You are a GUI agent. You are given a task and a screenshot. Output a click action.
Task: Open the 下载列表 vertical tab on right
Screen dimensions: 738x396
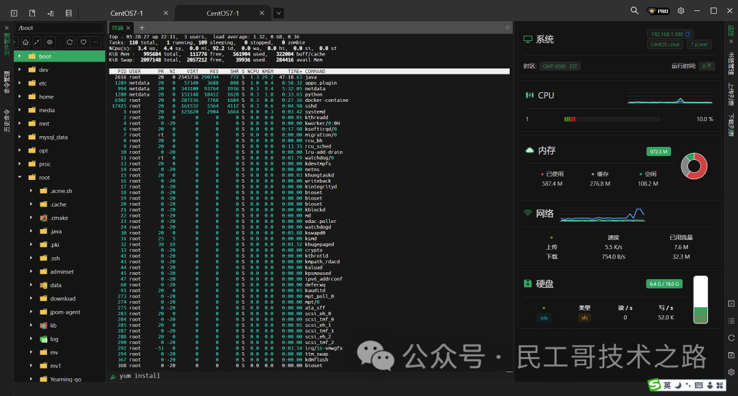pyautogui.click(x=731, y=125)
